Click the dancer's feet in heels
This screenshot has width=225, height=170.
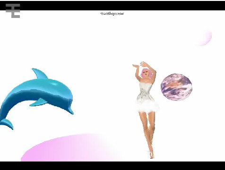pyautogui.click(x=151, y=154)
